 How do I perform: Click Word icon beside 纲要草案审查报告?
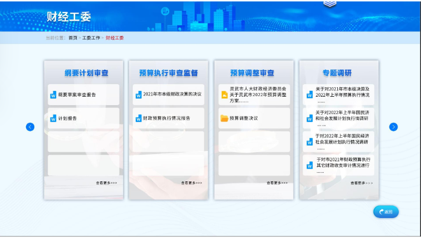tap(53, 95)
